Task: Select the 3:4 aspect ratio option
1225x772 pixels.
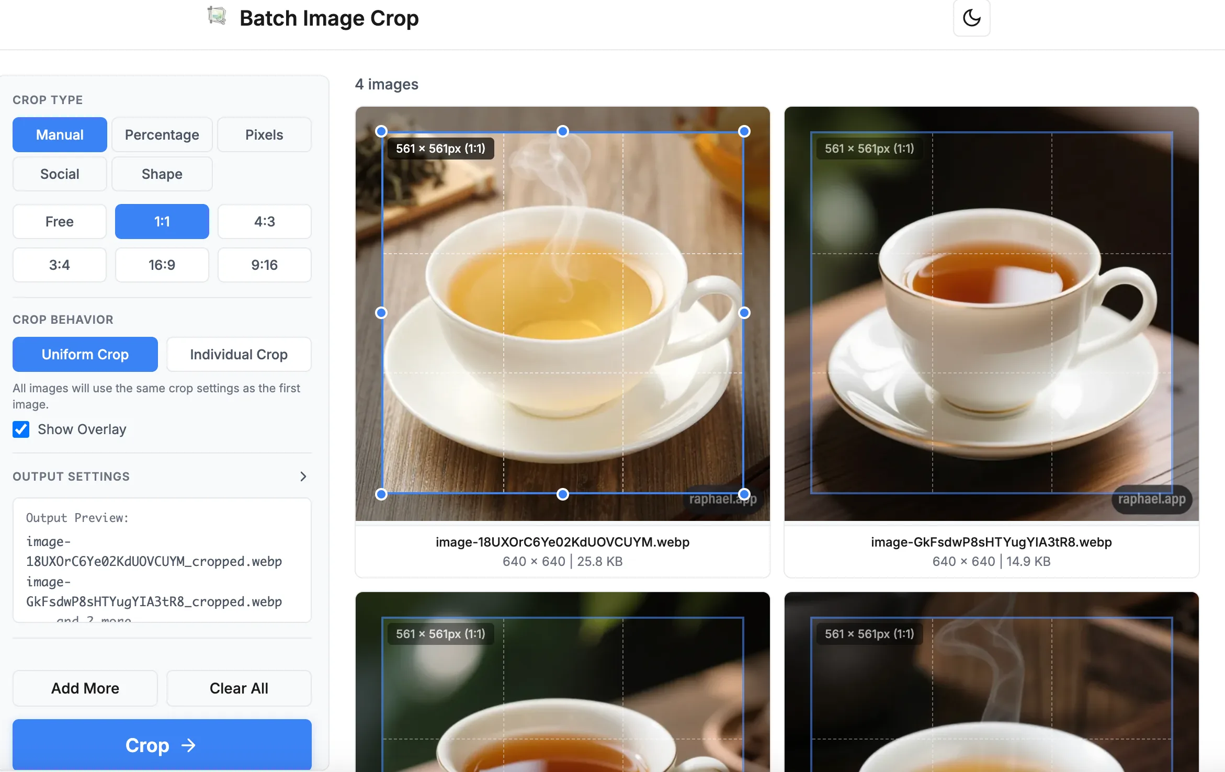Action: click(59, 265)
